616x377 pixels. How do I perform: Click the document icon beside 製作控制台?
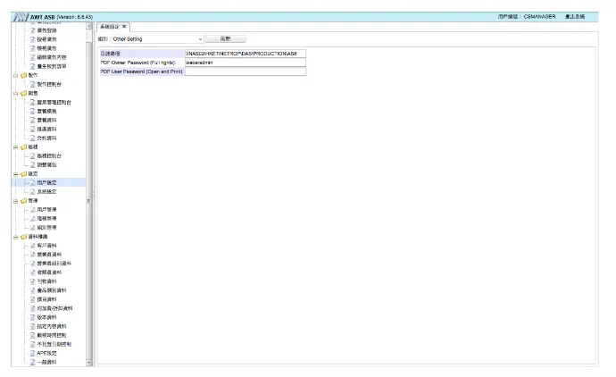tap(32, 84)
